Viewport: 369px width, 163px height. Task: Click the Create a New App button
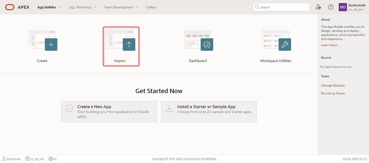pos(109,112)
